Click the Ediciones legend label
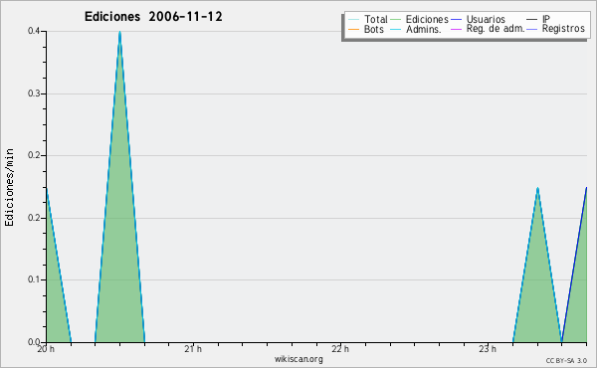The width and height of the screenshot is (597, 368). point(427,19)
